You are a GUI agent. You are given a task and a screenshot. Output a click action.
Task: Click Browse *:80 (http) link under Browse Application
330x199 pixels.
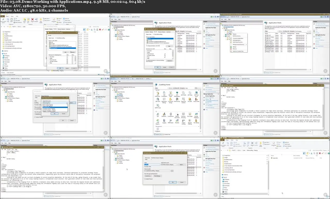(210, 98)
